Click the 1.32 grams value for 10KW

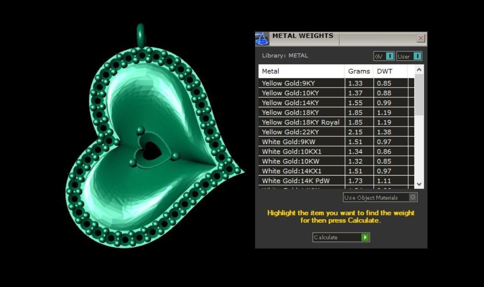tap(355, 161)
